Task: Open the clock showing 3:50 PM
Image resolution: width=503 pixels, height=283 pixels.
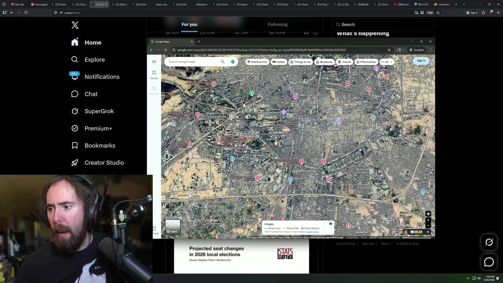Action: (490, 278)
